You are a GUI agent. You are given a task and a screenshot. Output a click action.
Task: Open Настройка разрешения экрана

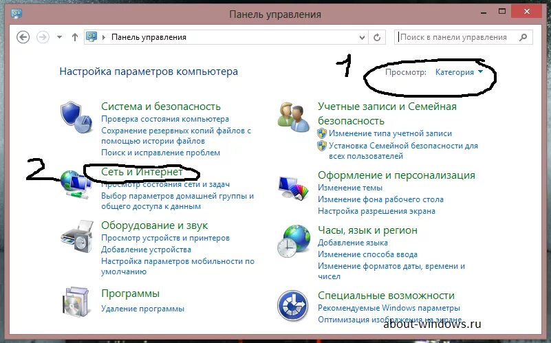click(376, 211)
